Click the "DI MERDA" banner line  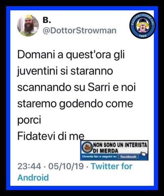pos(105,151)
